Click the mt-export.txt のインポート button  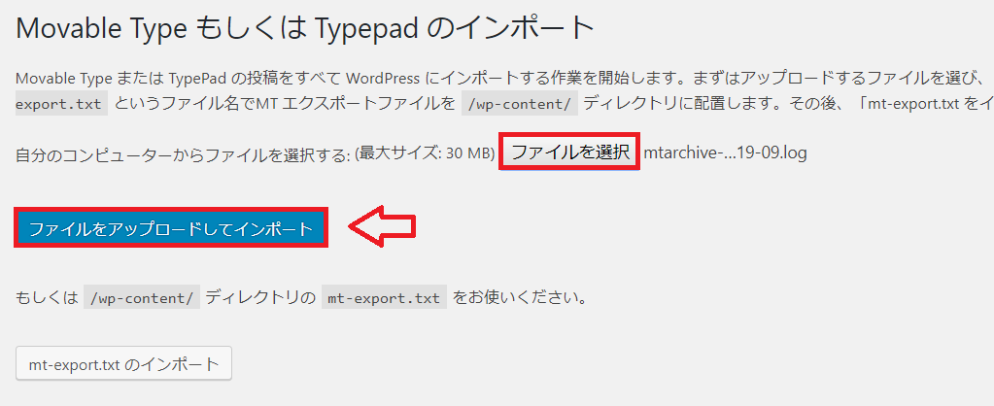coord(123,363)
